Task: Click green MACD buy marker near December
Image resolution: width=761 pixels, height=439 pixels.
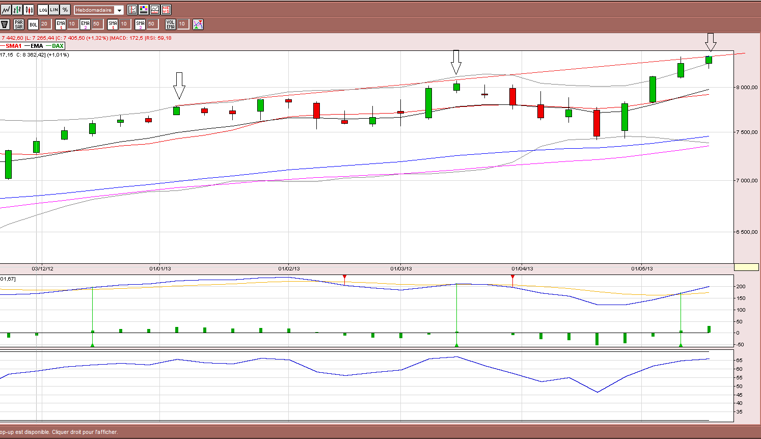Action: coord(92,345)
